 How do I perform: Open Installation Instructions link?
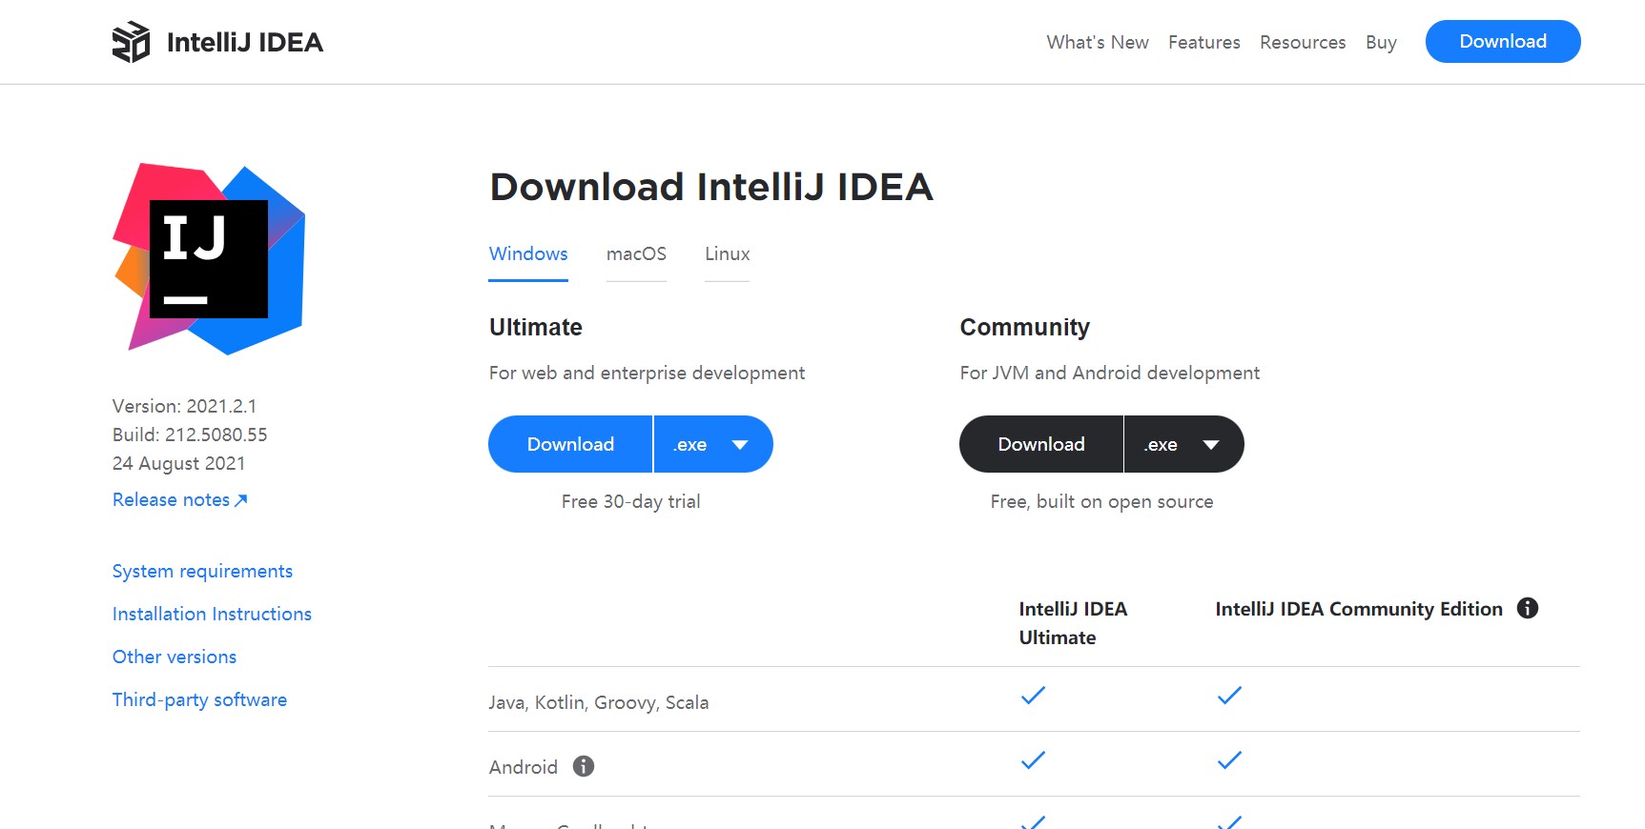click(x=212, y=614)
